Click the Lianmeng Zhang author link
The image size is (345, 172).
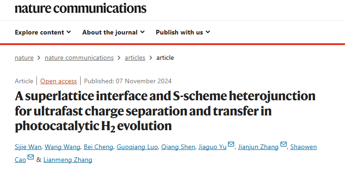(68, 160)
